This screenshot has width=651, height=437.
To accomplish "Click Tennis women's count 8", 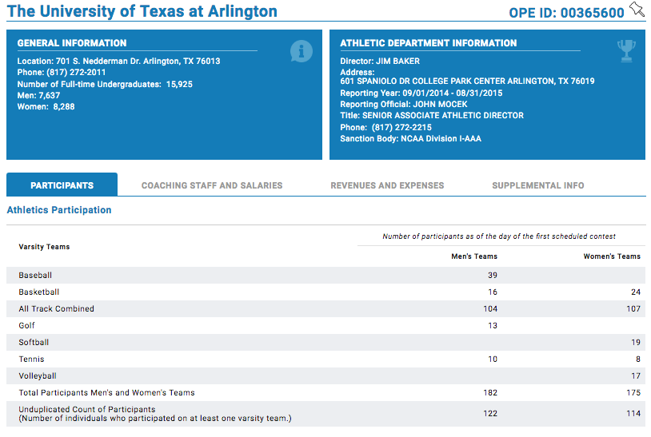I will pos(638,359).
